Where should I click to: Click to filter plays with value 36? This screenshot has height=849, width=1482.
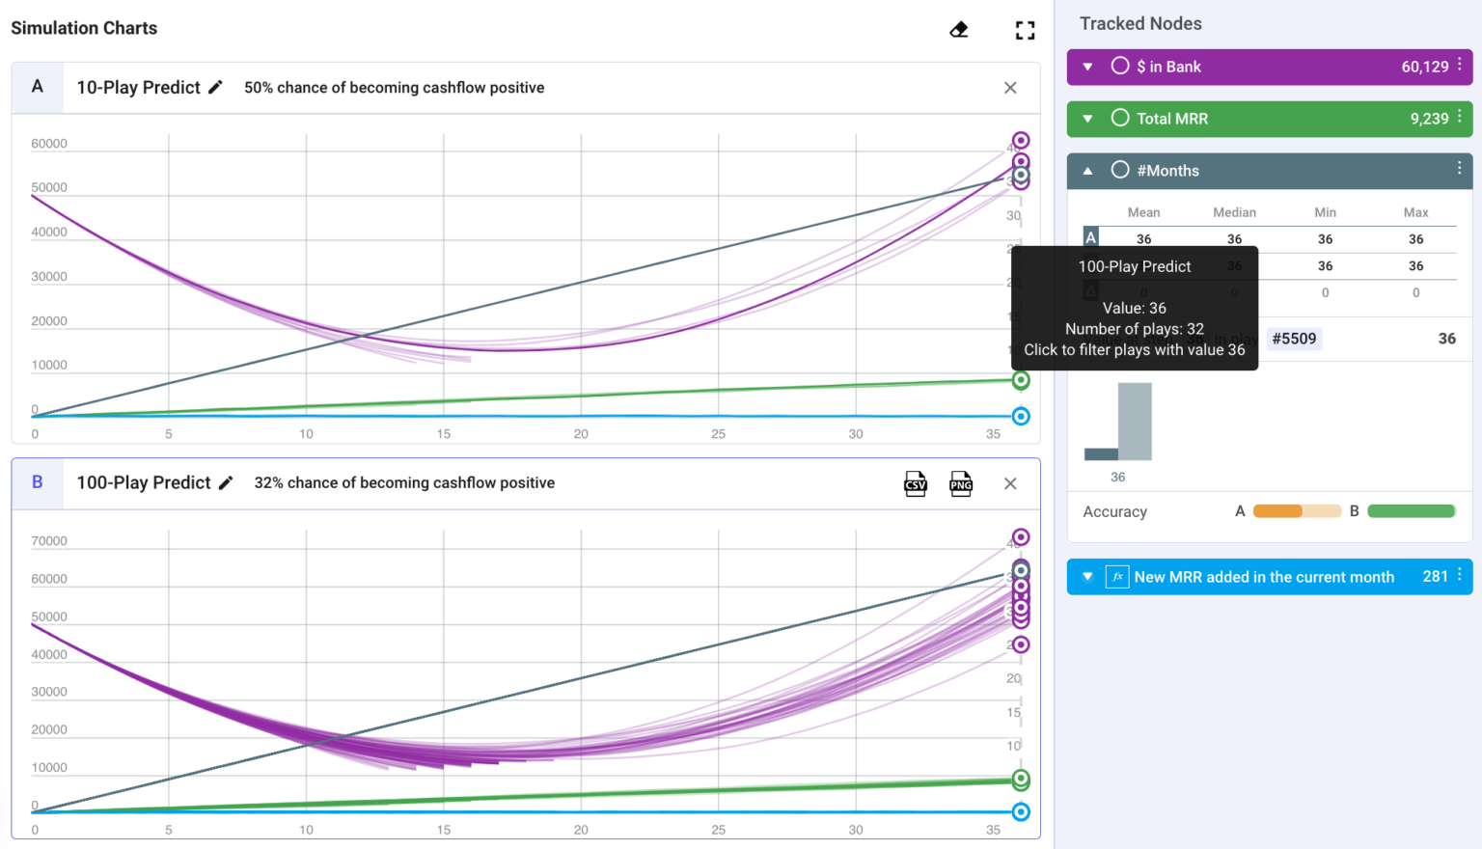(1134, 349)
